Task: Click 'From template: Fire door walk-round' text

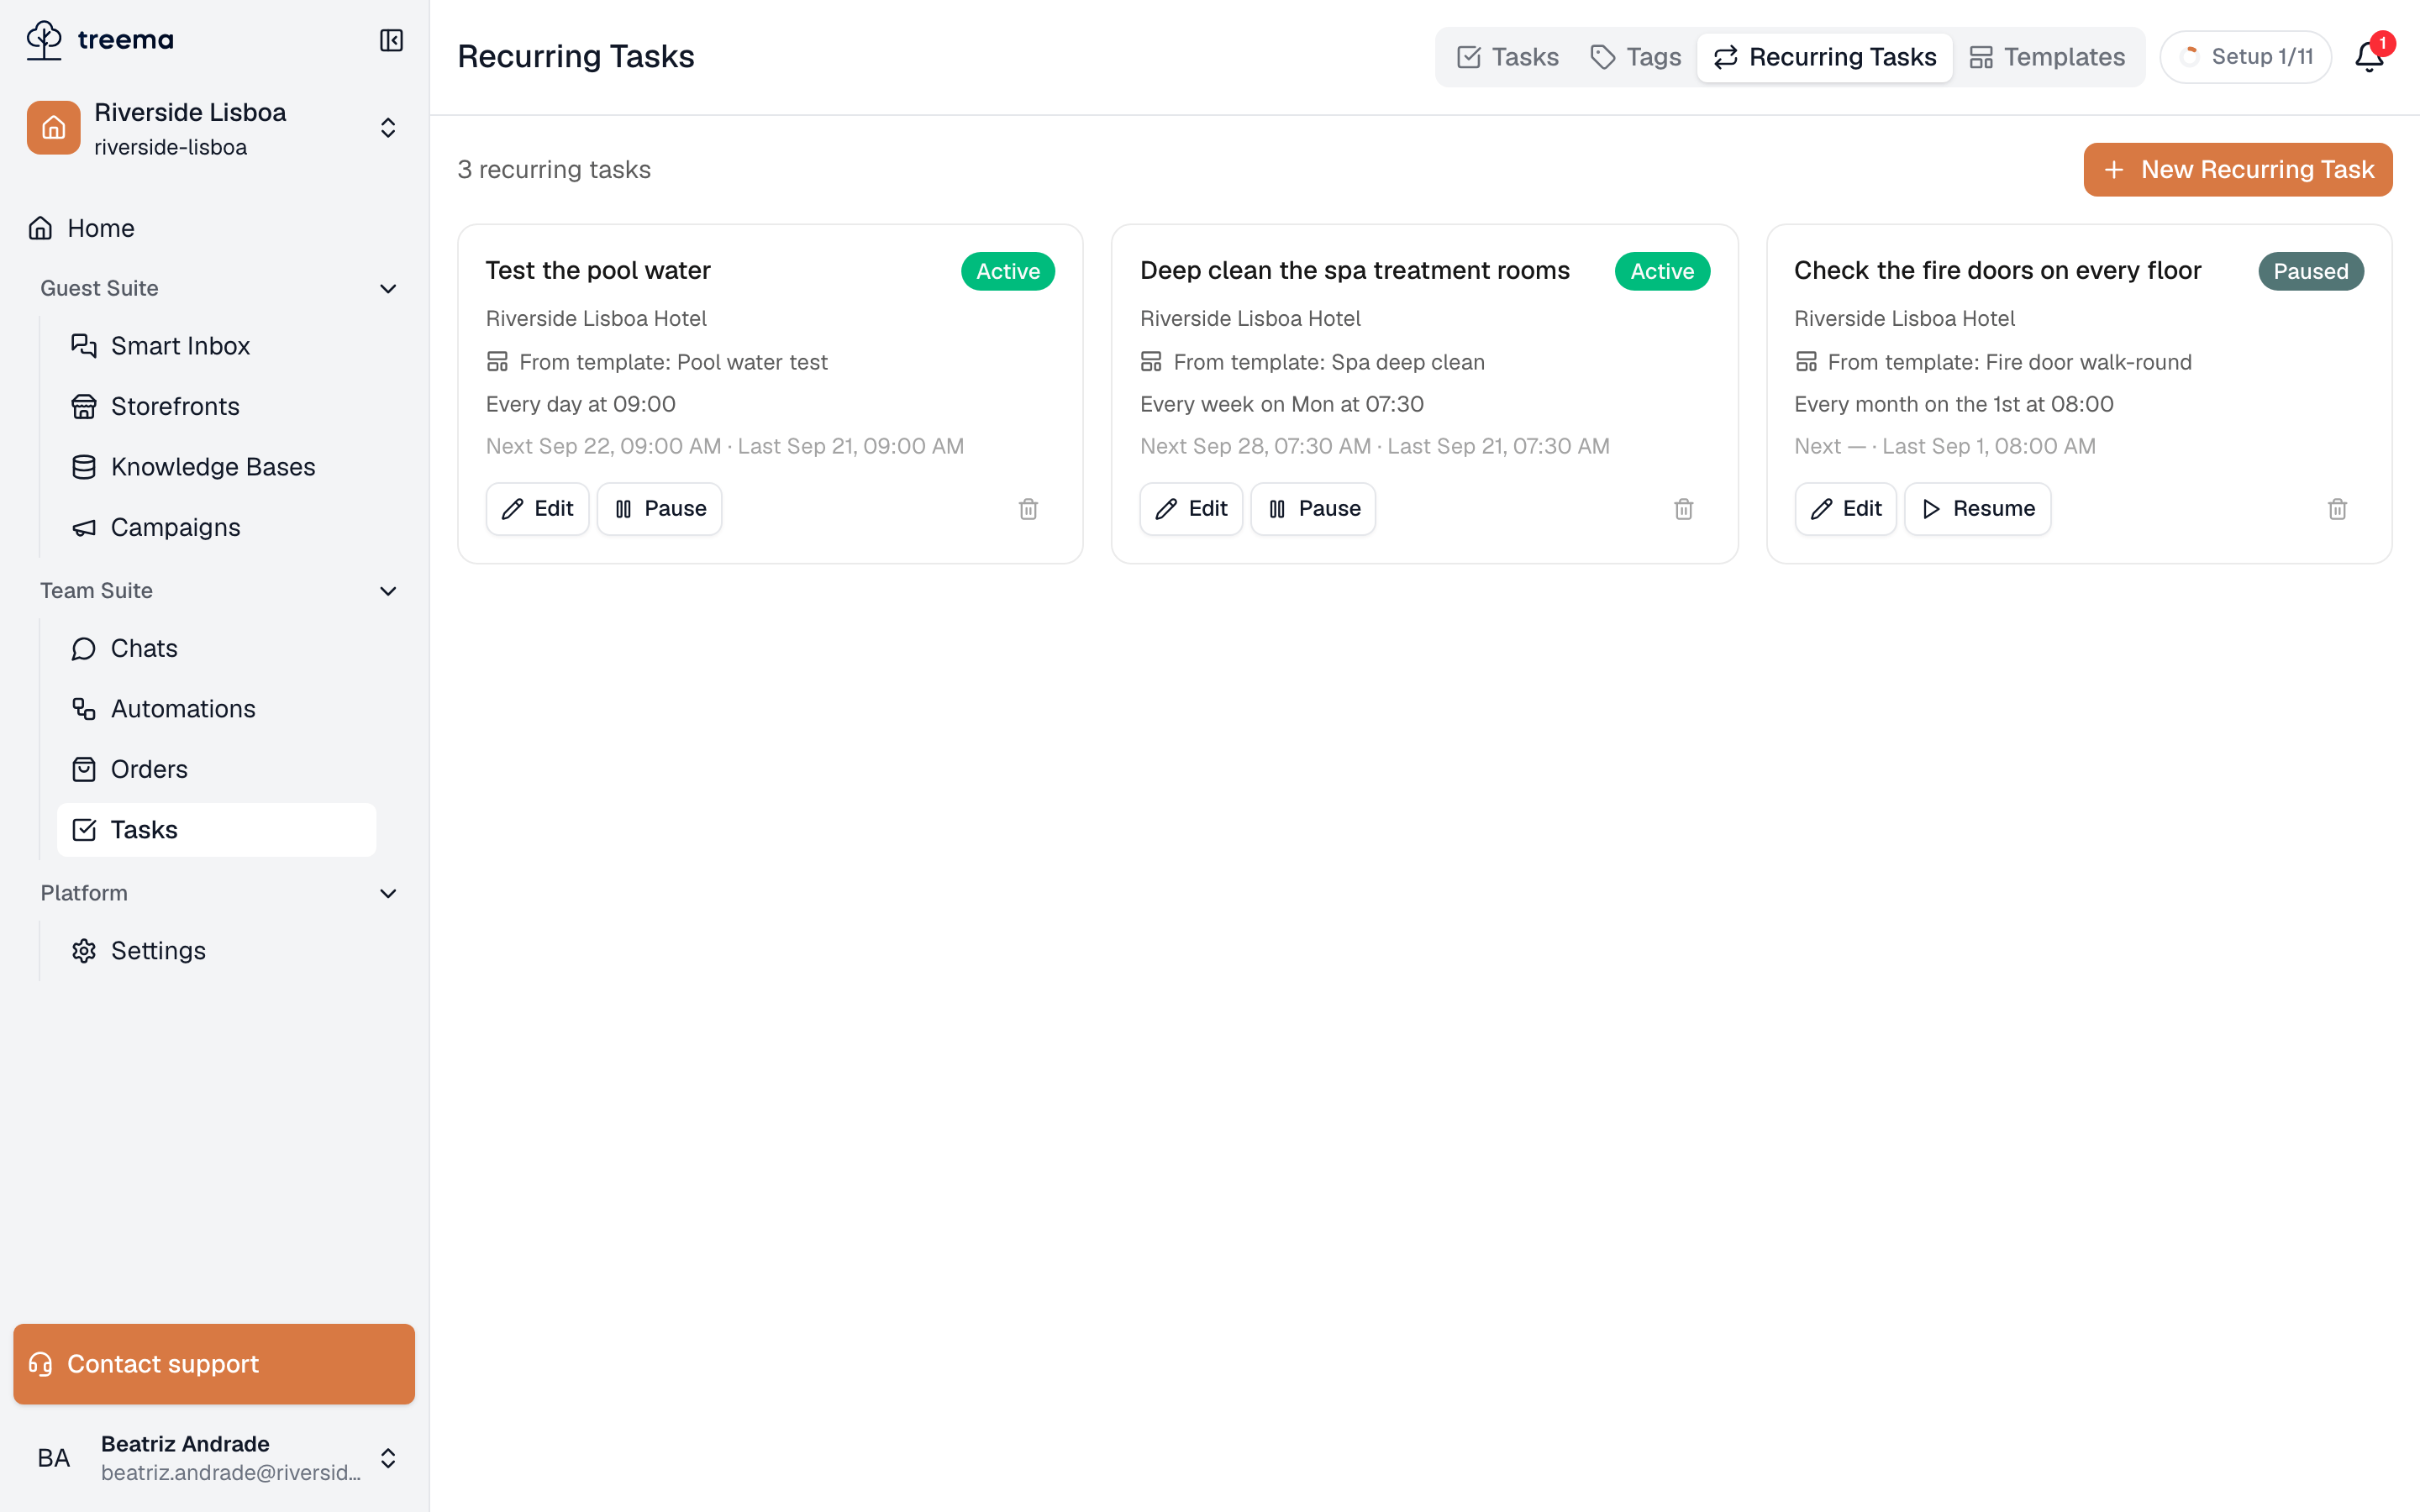Action: (2009, 362)
